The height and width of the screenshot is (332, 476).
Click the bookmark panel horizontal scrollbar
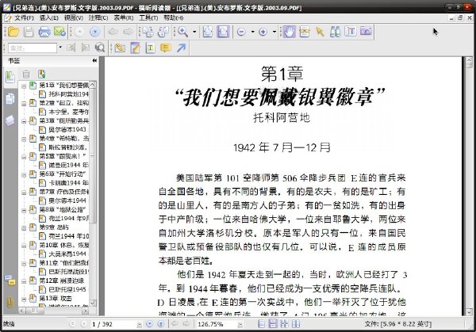(x=54, y=311)
